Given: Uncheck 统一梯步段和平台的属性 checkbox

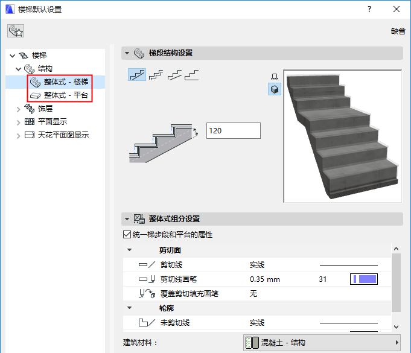Looking at the screenshot, I should click(127, 234).
